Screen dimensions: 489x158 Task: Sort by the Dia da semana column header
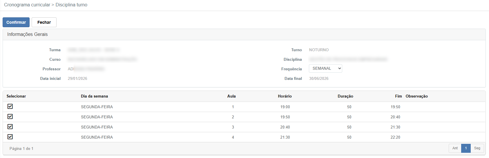(x=94, y=96)
